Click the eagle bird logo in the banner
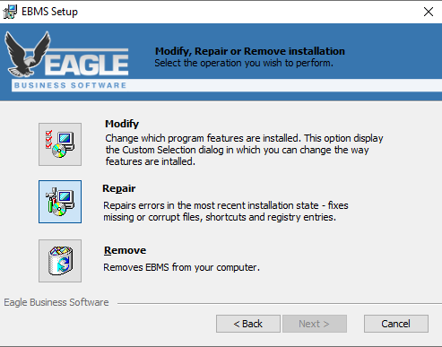The image size is (442, 347). [28, 54]
